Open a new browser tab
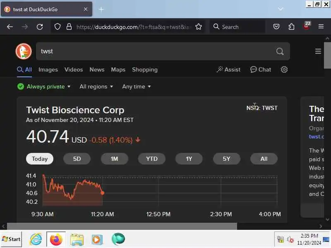 pyautogui.click(x=101, y=9)
